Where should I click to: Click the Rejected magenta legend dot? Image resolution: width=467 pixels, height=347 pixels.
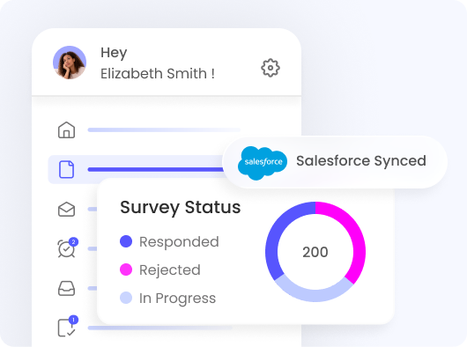point(126,269)
